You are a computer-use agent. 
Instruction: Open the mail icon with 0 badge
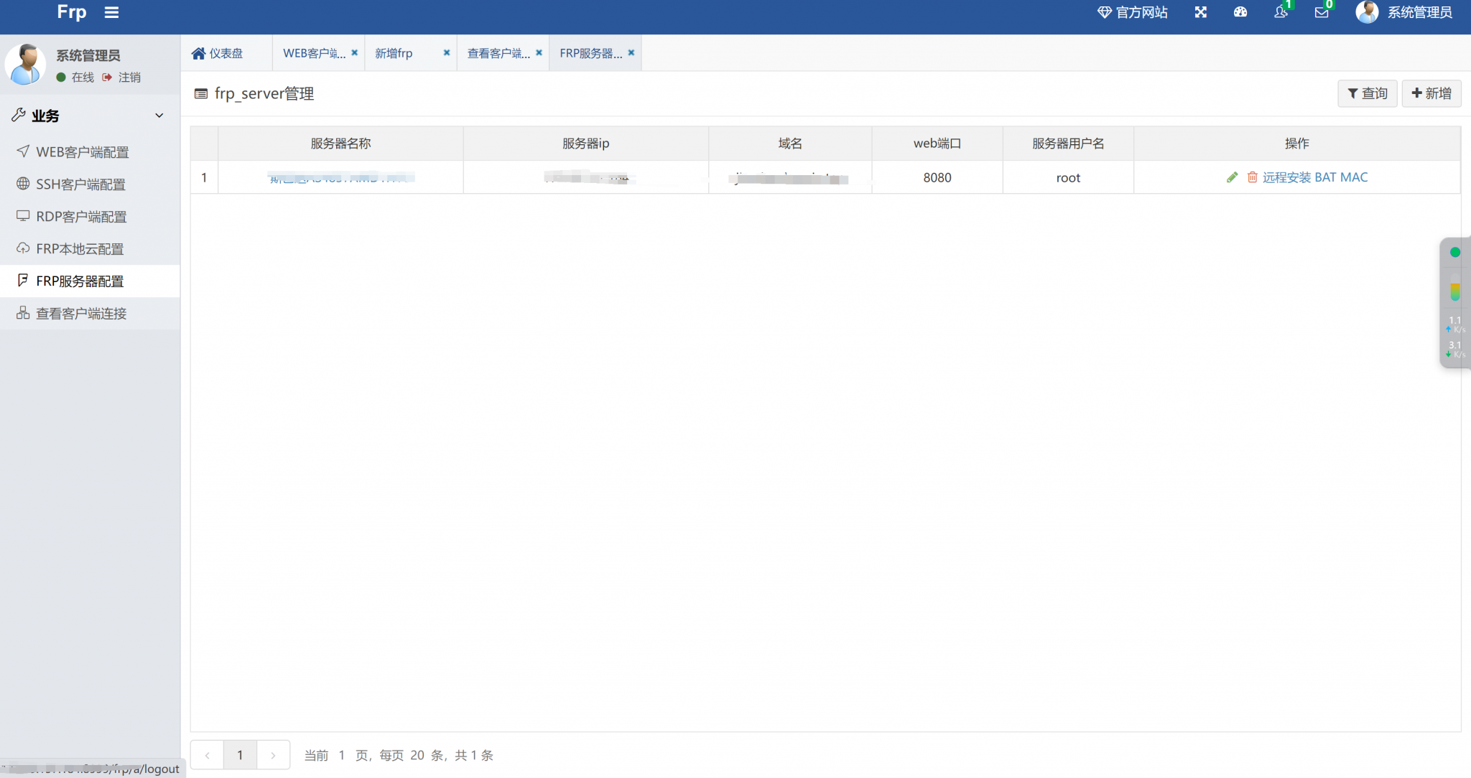click(x=1322, y=12)
